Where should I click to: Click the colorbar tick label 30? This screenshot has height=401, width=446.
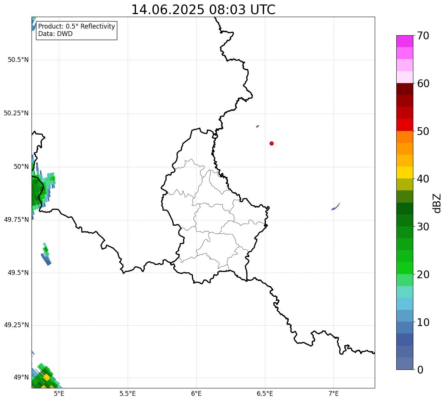pos(423,227)
